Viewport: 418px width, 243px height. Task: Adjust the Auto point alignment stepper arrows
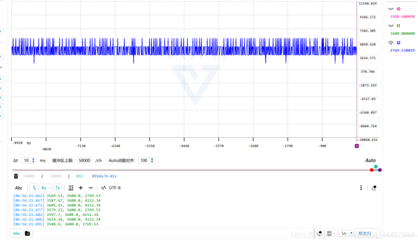coord(152,160)
